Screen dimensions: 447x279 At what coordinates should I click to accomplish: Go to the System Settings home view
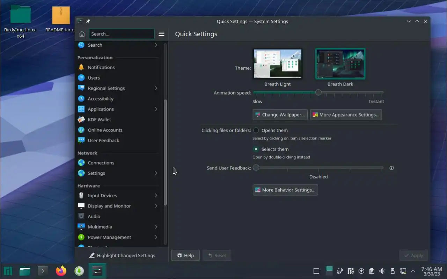82,34
